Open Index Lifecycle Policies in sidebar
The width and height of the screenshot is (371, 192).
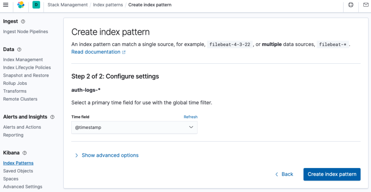click(27, 68)
